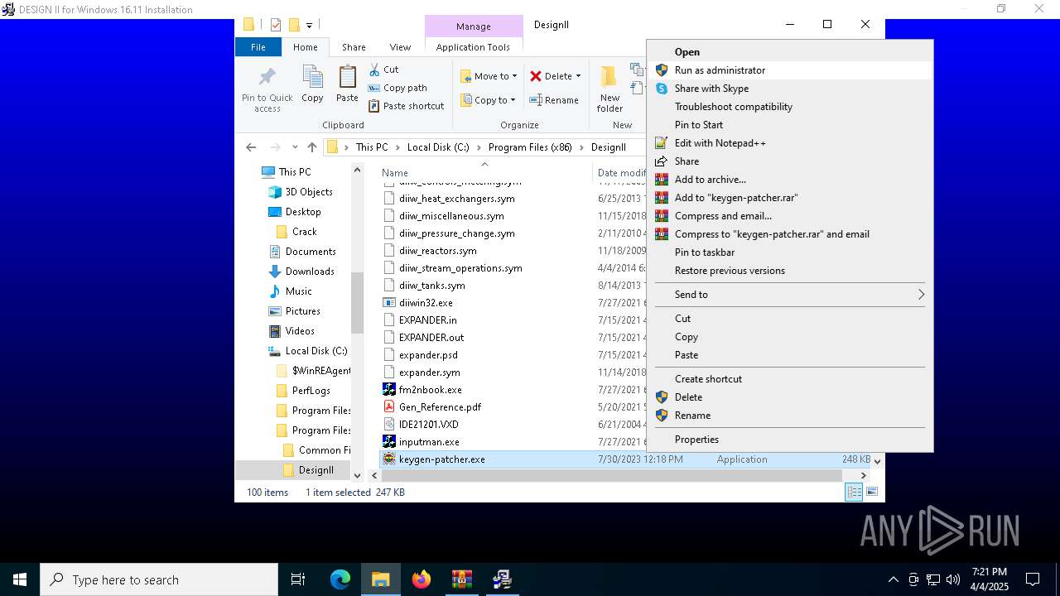Viewport: 1060px width, 596px height.
Task: Switch to Large icons view in status bar
Action: click(x=871, y=493)
